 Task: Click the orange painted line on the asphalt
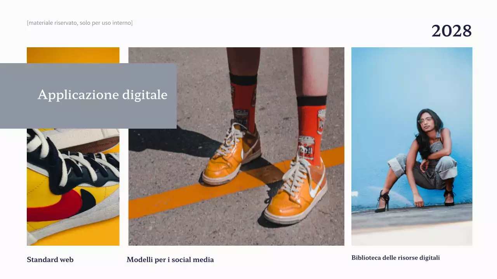(175, 203)
